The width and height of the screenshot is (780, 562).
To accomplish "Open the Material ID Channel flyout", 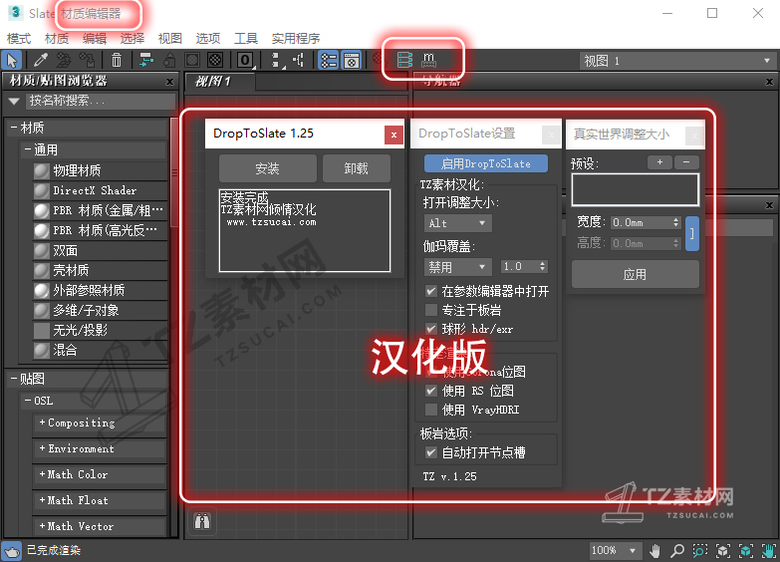I will [245, 61].
